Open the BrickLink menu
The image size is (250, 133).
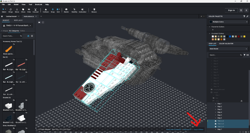coord(38,4)
